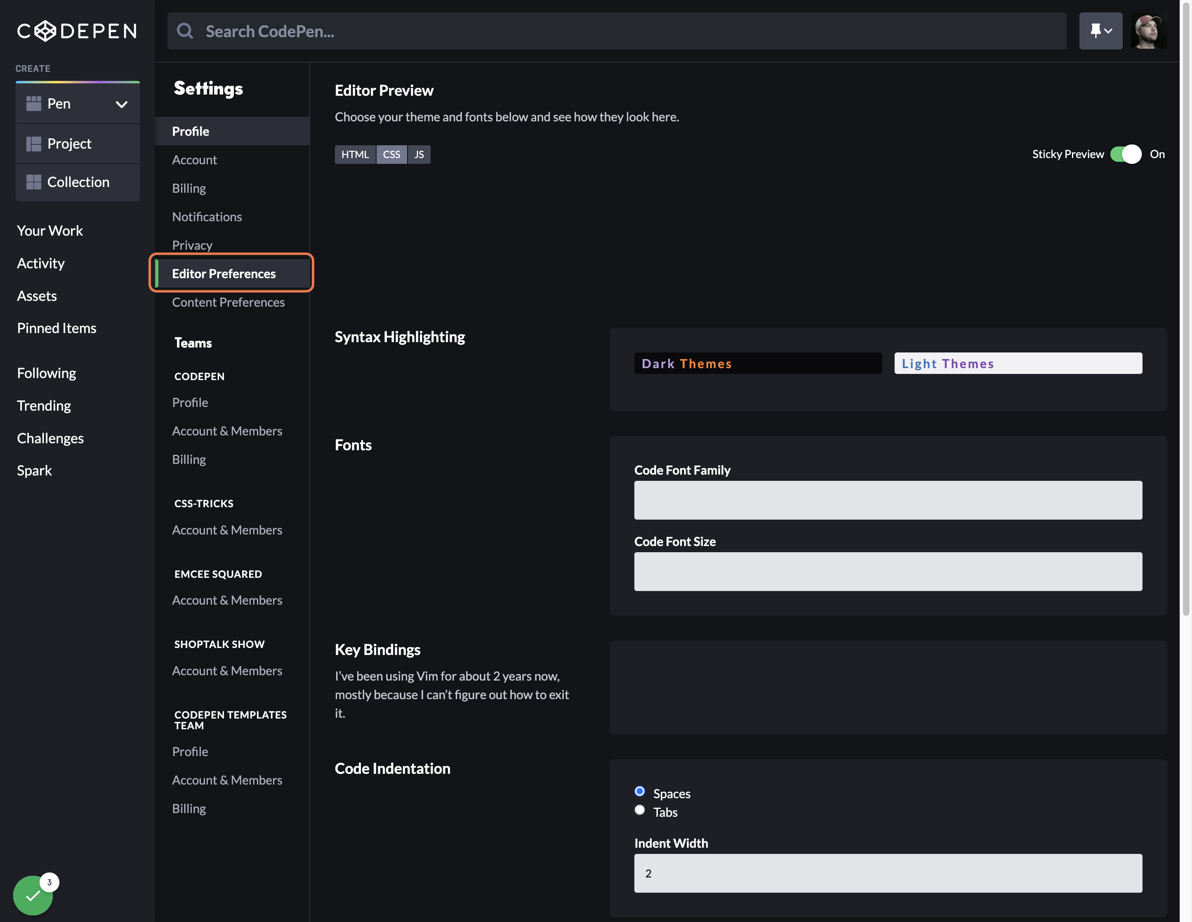Choose the Light Themes option
Image resolution: width=1192 pixels, height=922 pixels.
click(1018, 363)
